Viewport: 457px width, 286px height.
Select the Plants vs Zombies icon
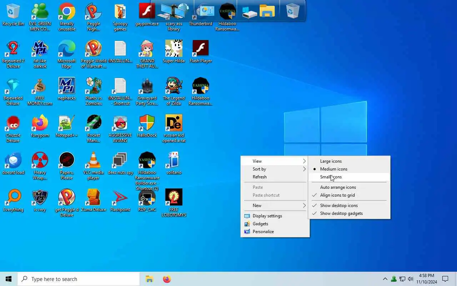click(x=94, y=92)
